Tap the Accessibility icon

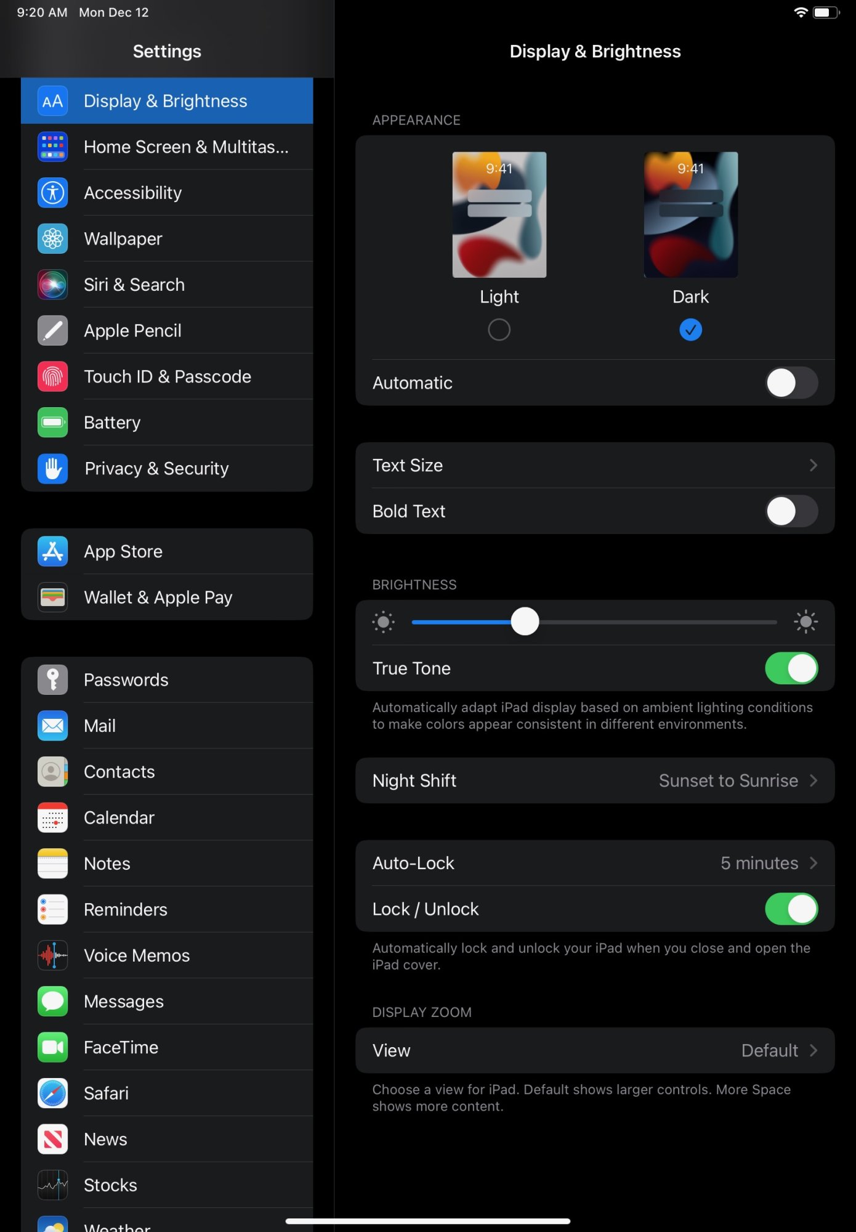pyautogui.click(x=52, y=193)
